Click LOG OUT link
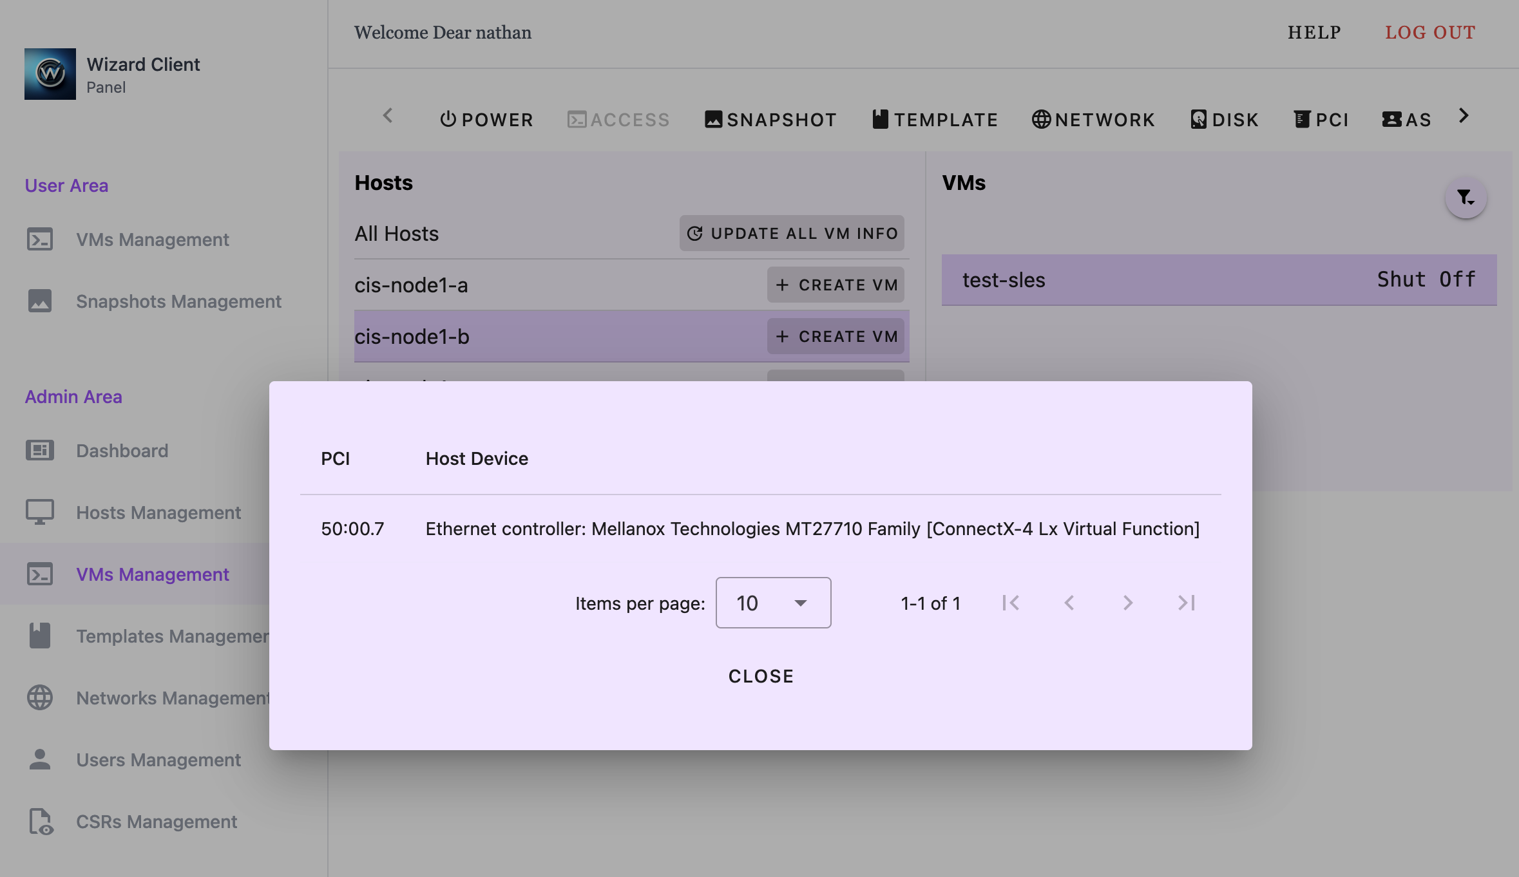 pyautogui.click(x=1430, y=32)
